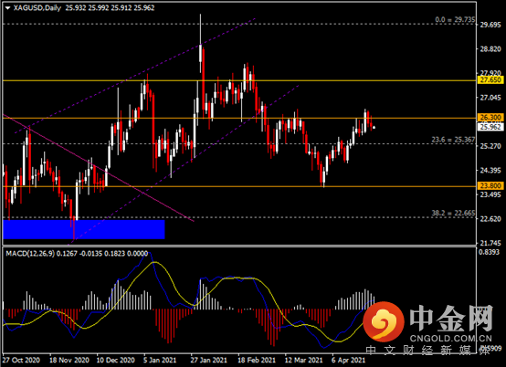The width and height of the screenshot is (506, 367).
Task: Click the magenta descending trendline
Action: coord(99,168)
